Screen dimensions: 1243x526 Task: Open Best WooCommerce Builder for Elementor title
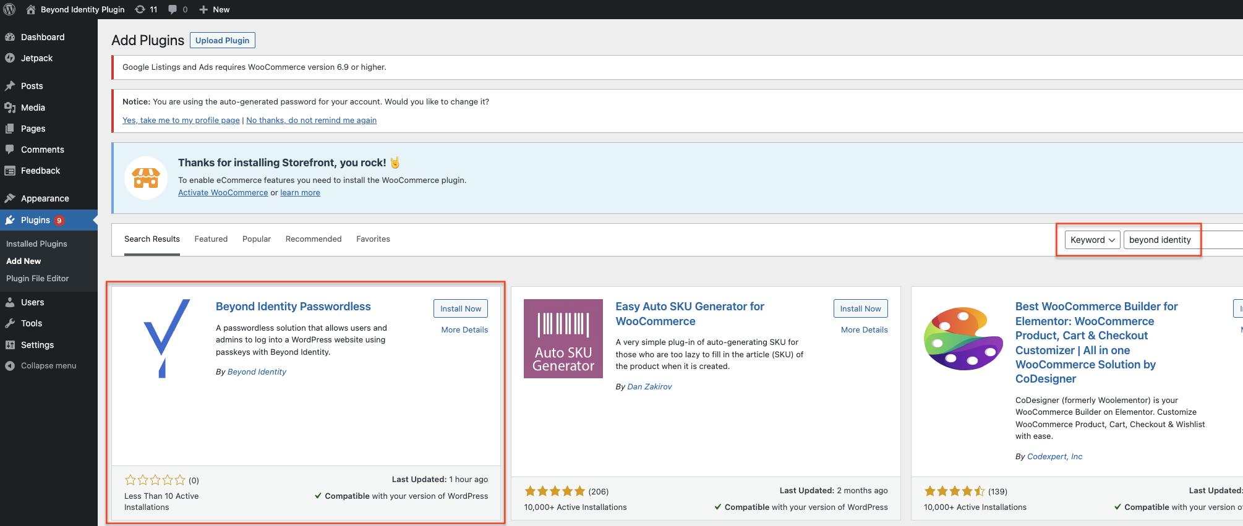pyautogui.click(x=1096, y=342)
